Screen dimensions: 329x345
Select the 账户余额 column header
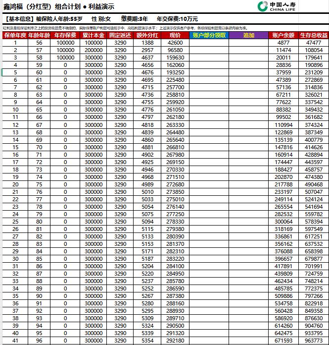click(x=283, y=36)
